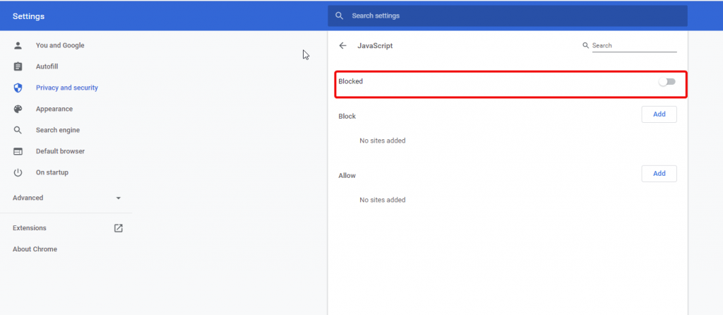The width and height of the screenshot is (723, 315).
Task: Add a site to the Block list
Action: 659,114
